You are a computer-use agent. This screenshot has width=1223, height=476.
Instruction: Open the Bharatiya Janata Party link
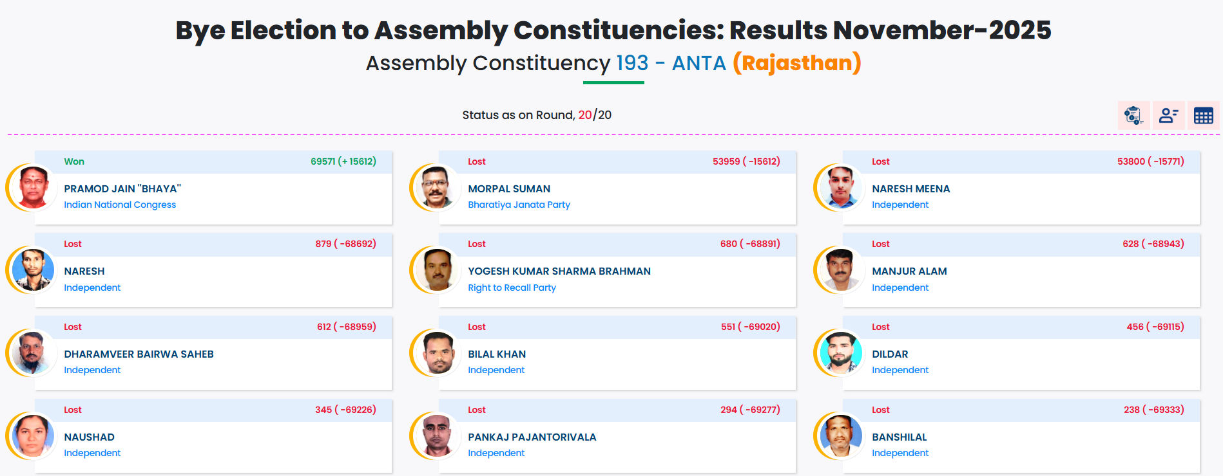[518, 205]
